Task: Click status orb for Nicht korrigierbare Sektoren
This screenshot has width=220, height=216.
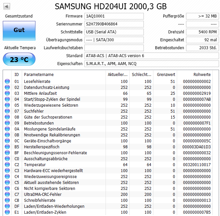Action: coord(7,188)
